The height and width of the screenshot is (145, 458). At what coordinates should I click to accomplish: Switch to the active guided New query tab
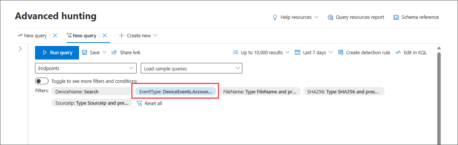tap(81, 35)
